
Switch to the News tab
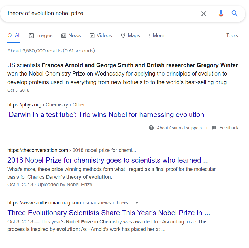[71, 36]
